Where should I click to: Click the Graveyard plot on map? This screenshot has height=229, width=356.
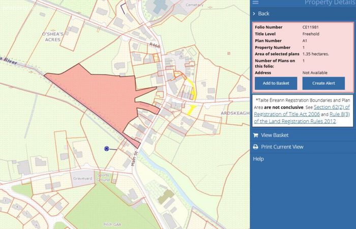(82, 179)
